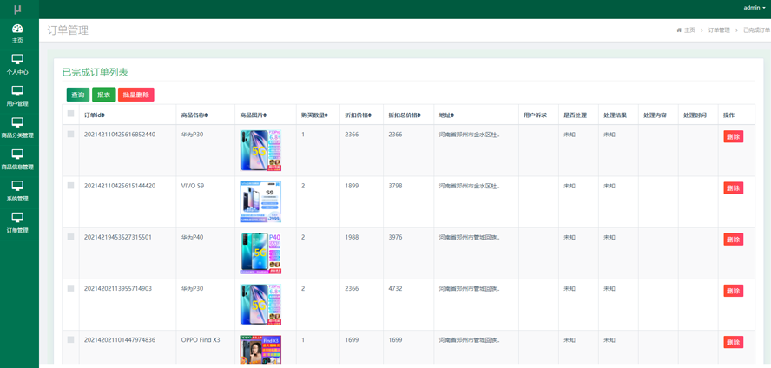Open 华为P40 product image
Image resolution: width=771 pixels, height=368 pixels.
point(260,253)
